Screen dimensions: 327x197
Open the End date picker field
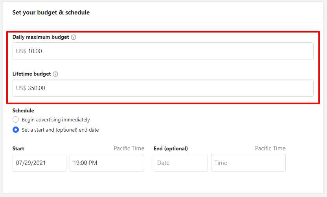[x=180, y=163]
